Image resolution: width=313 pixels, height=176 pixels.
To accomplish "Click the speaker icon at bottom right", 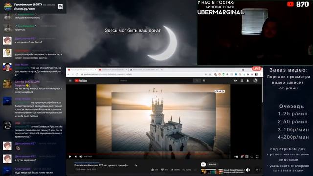I will [x=248, y=170].
